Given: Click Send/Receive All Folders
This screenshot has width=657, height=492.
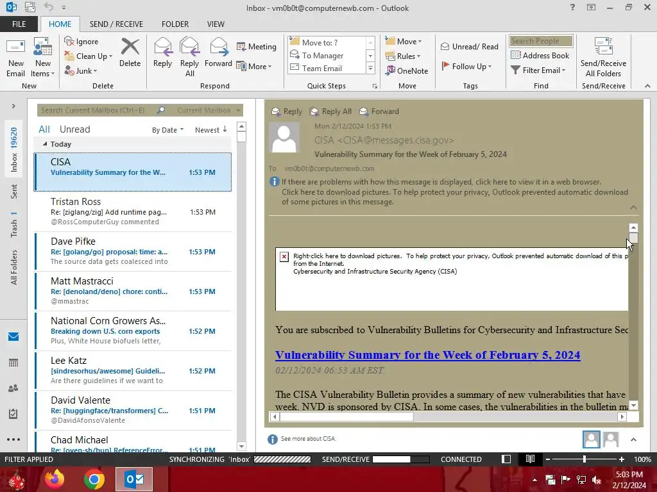Looking at the screenshot, I should (603, 58).
